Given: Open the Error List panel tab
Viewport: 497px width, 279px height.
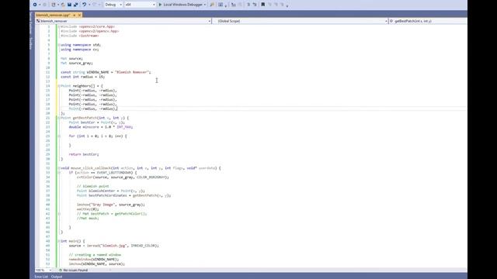Looking at the screenshot, I should pyautogui.click(x=41, y=277).
